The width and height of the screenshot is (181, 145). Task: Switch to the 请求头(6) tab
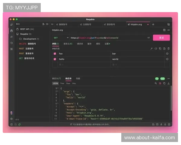click(68, 44)
